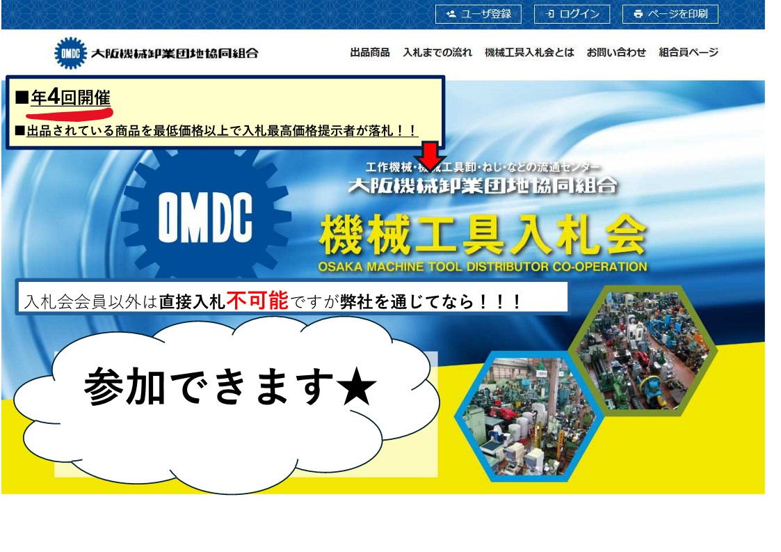Image resolution: width=781 pixels, height=552 pixels.
Task: Click the 参加できます★ text
Action: pos(230,388)
